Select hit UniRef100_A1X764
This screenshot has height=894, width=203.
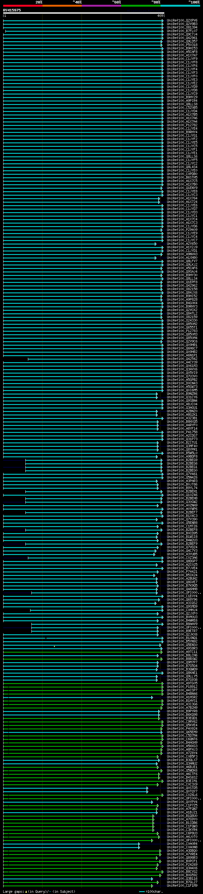[x=182, y=199]
